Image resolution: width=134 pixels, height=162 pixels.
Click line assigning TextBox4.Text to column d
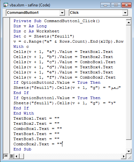click(x=63, y=67)
